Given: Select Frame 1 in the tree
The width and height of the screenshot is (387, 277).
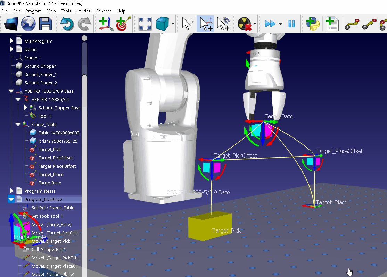Looking at the screenshot, I should click(33, 58).
